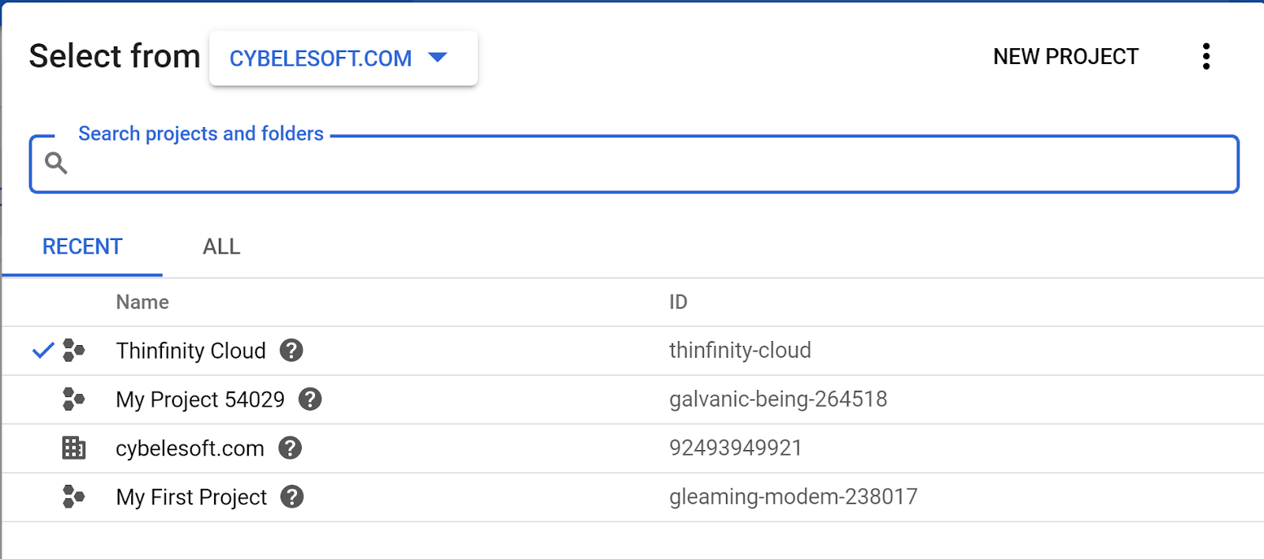The height and width of the screenshot is (559, 1264).
Task: Click the Name column header
Action: tap(142, 302)
